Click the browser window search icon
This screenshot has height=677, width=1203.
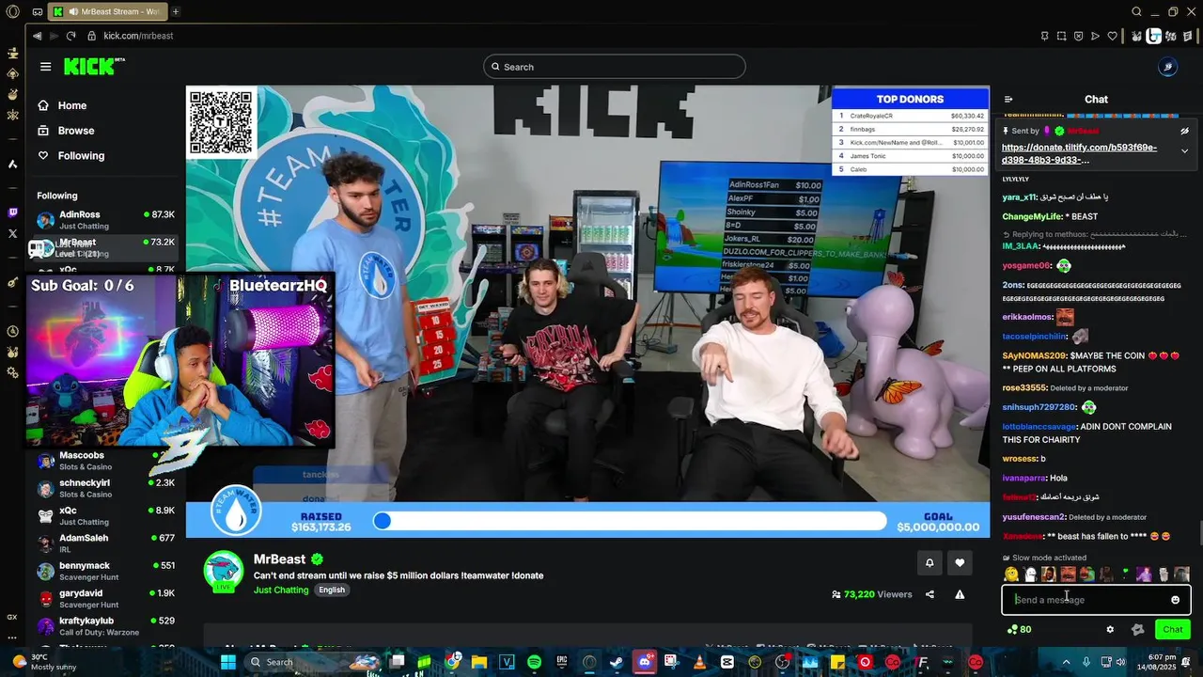1137,11
